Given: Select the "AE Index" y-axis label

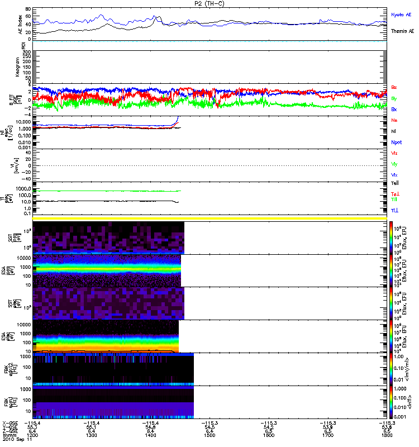Looking at the screenshot, I should (20, 25).
